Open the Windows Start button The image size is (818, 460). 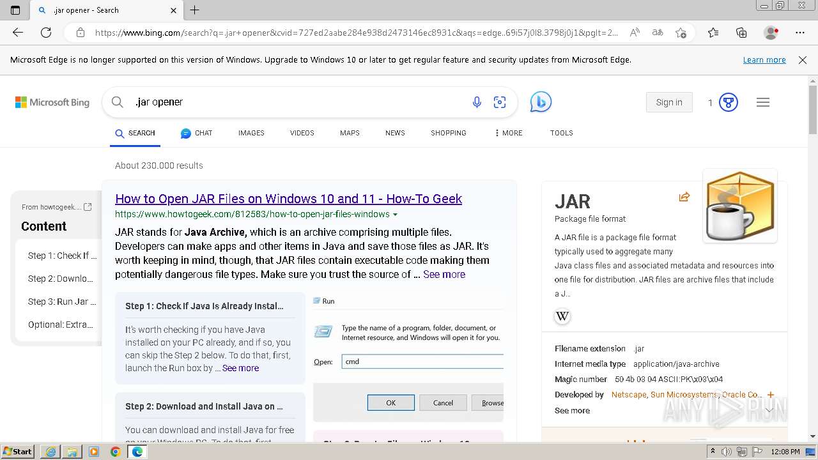(x=17, y=452)
